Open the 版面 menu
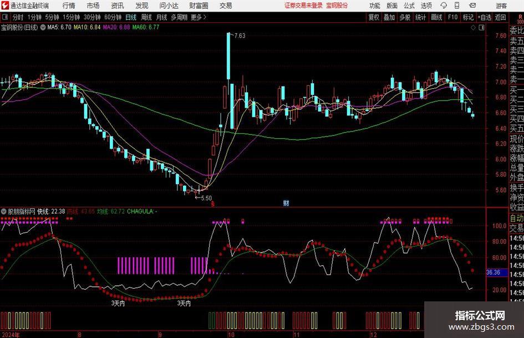 [x=391, y=6]
